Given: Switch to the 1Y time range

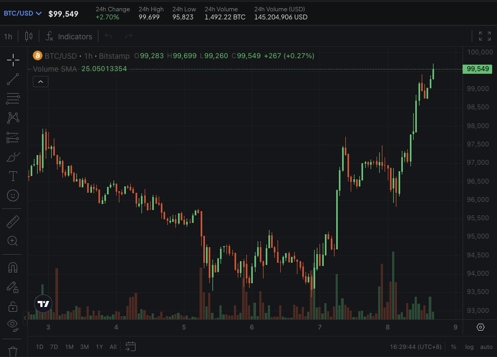Looking at the screenshot, I should 100,347.
